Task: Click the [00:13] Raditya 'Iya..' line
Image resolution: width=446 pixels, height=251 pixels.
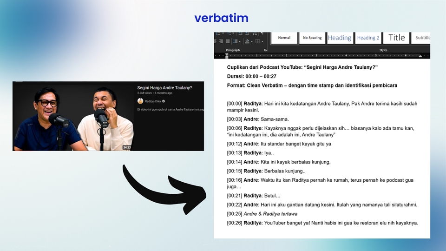Action: point(250,153)
